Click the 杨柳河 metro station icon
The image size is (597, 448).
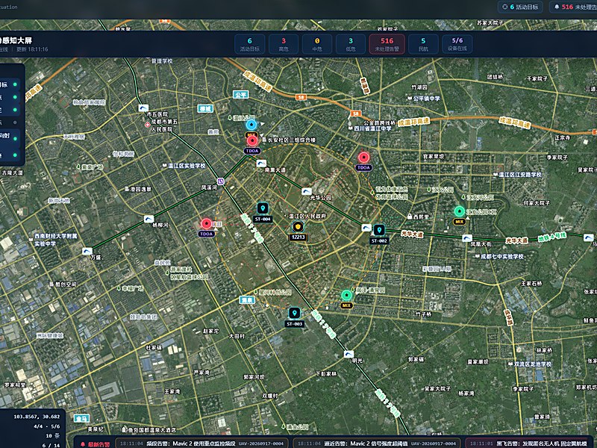click(x=149, y=219)
